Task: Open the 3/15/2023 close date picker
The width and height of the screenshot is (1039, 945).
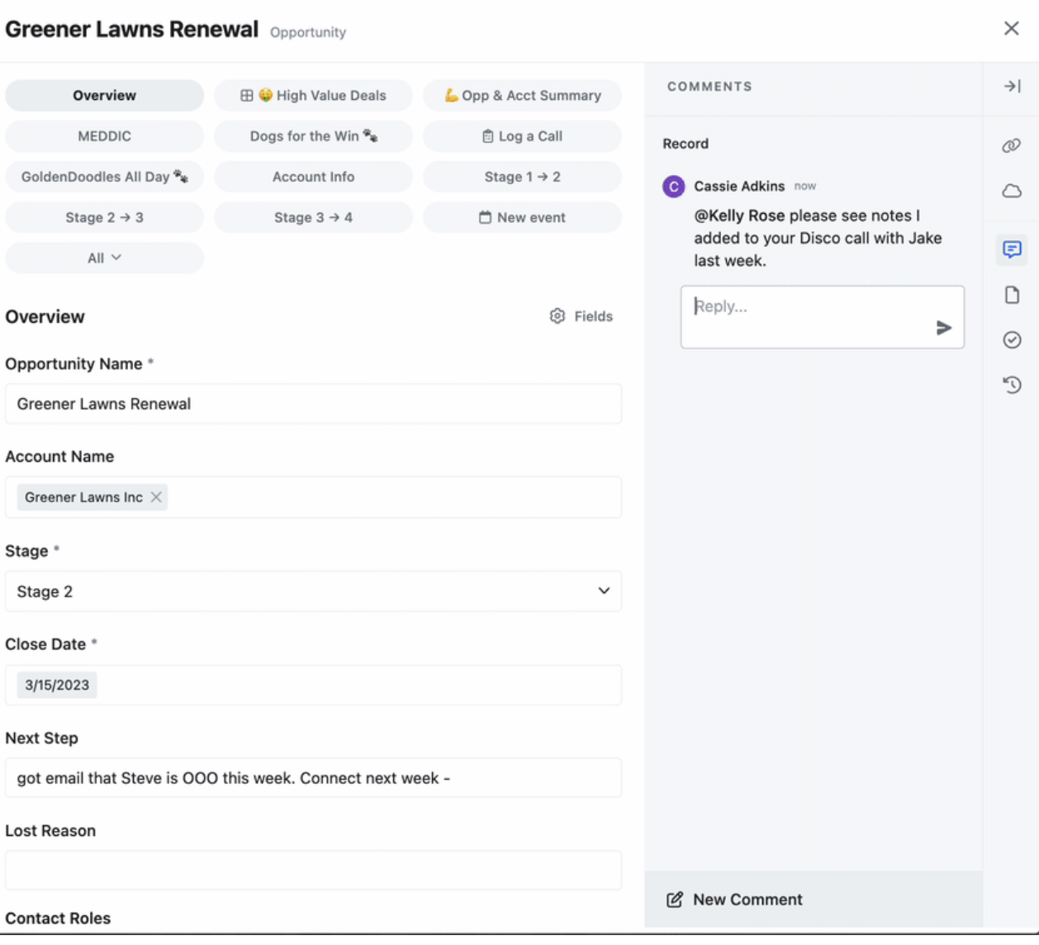Action: [x=57, y=685]
